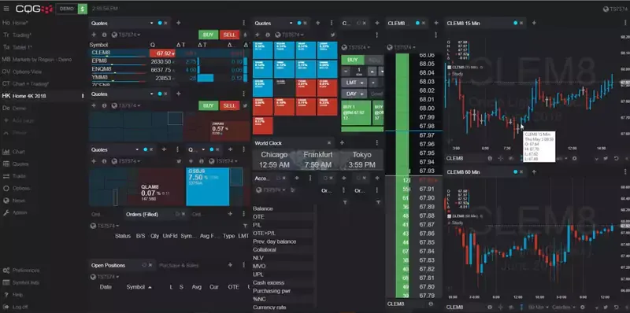Click the 68.00 price row in the ladder

tap(413, 109)
